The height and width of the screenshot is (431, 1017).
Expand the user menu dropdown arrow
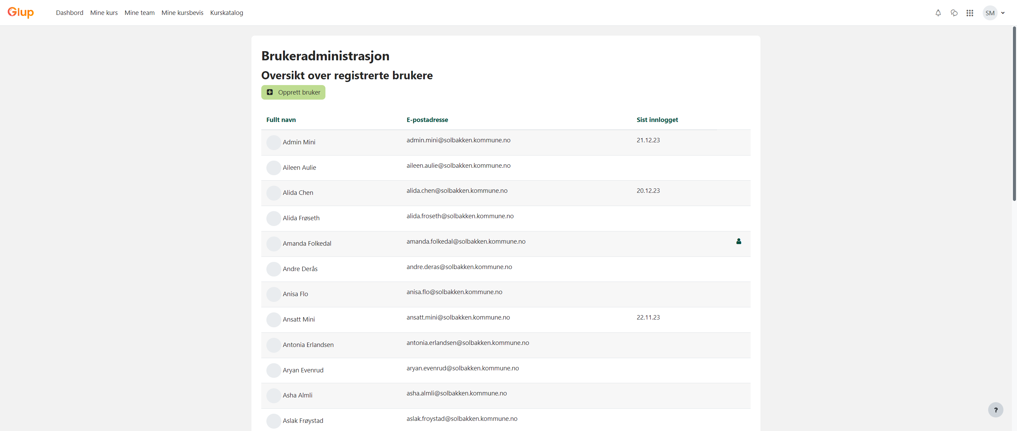coord(1003,13)
